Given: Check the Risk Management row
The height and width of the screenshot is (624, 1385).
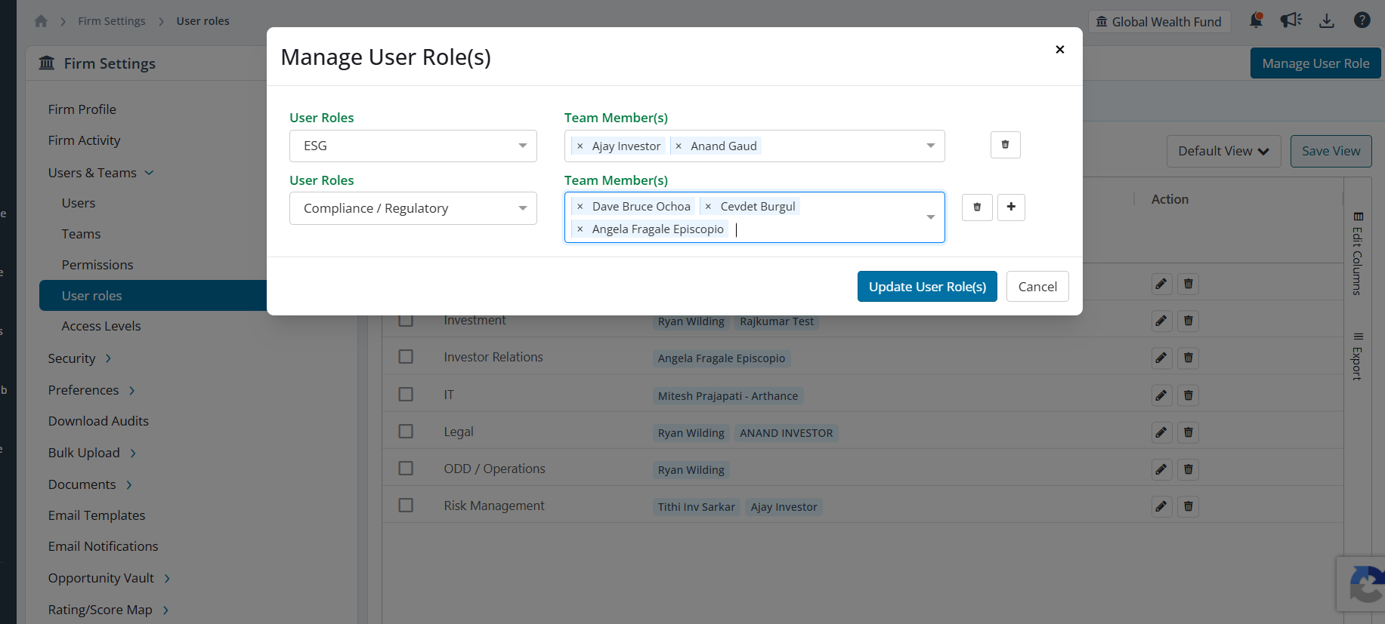Looking at the screenshot, I should pos(406,505).
